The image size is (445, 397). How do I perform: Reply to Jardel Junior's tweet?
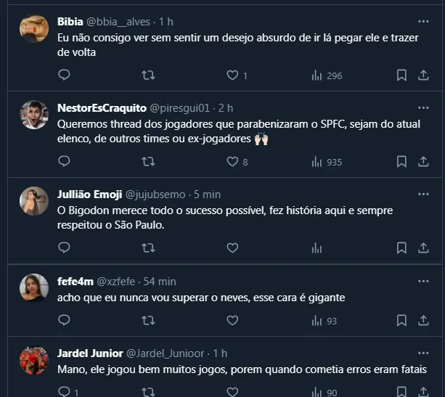click(x=64, y=393)
